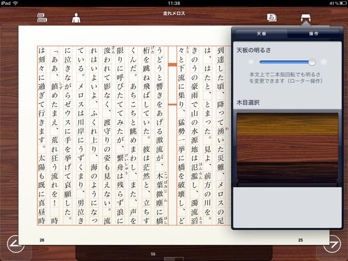Tap the 木目選択 heading
The height and width of the screenshot is (261, 348).
(x=248, y=103)
